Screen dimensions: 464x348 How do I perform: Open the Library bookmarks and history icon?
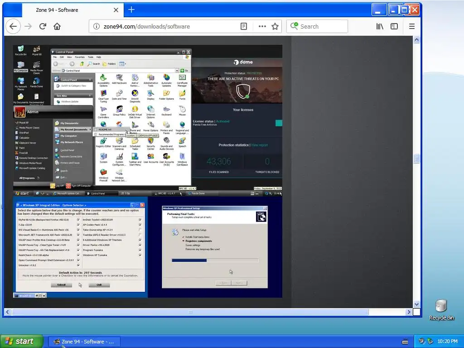(x=380, y=26)
